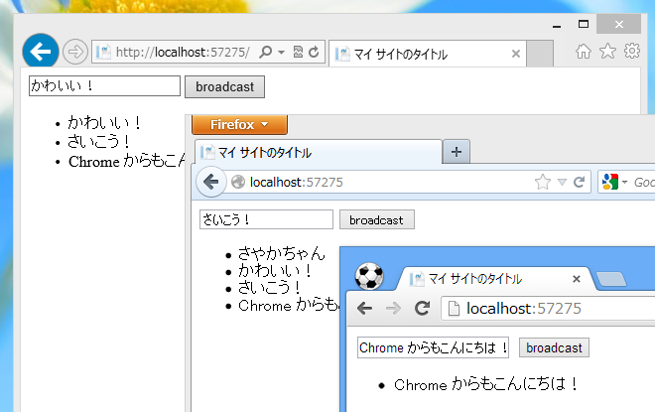The height and width of the screenshot is (412, 655).
Task: Select Firefox tab マイ サイトのタイトル
Action: click(x=319, y=152)
